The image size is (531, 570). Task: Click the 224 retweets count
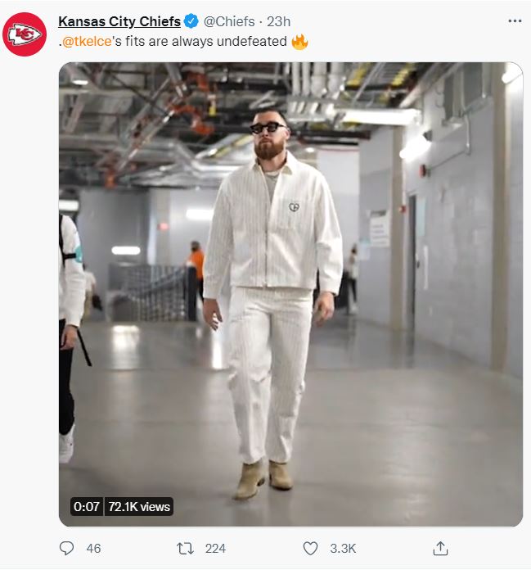pyautogui.click(x=215, y=548)
